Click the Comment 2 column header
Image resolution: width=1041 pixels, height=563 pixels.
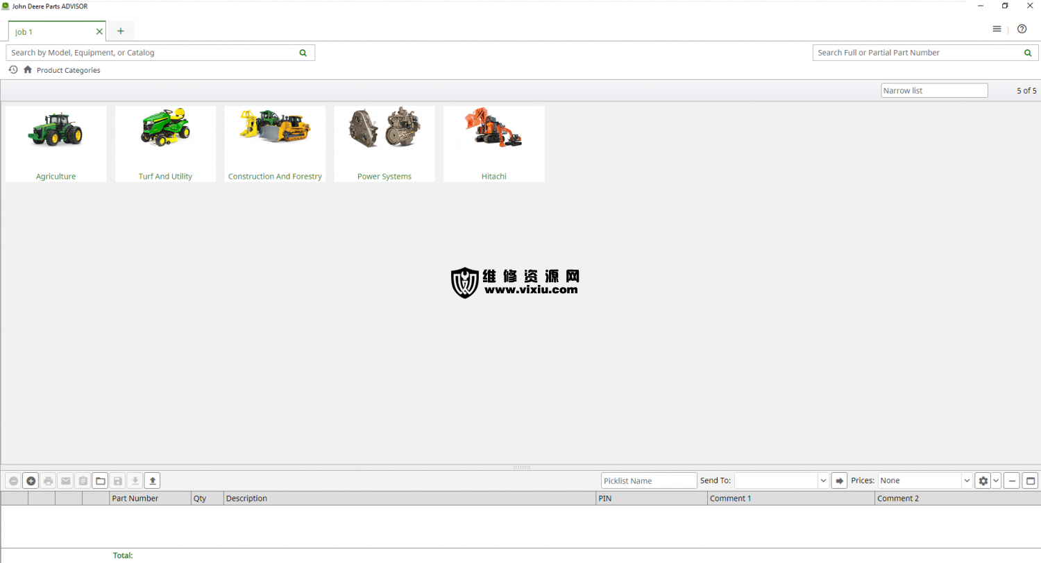pyautogui.click(x=958, y=499)
